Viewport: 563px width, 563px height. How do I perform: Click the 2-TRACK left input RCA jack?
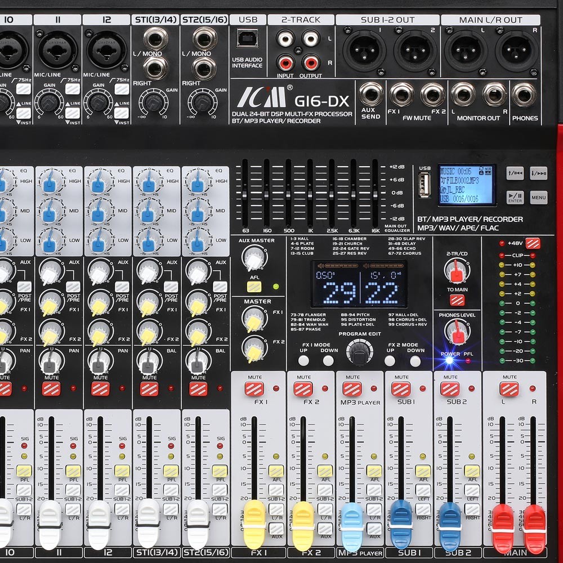coord(285,38)
